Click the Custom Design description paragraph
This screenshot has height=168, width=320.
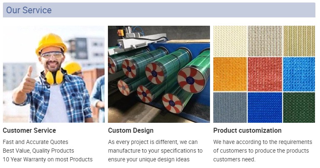(155, 151)
